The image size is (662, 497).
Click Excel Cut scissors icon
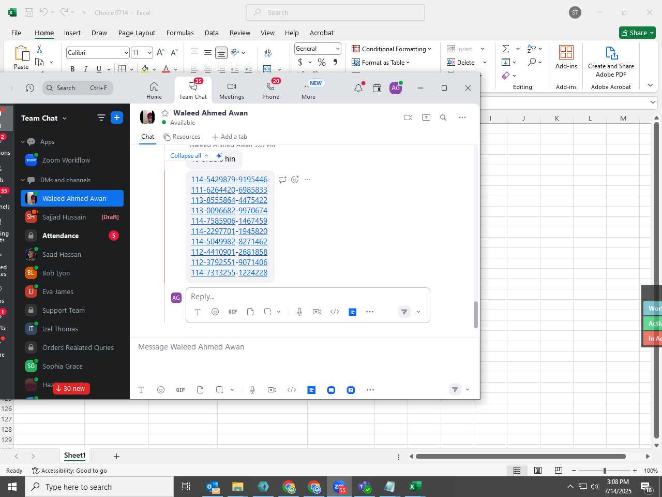[39, 49]
